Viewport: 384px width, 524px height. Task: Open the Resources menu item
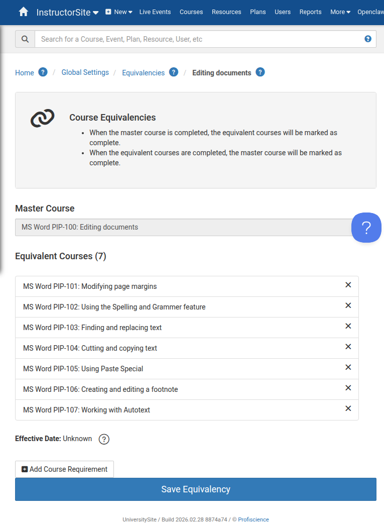226,12
